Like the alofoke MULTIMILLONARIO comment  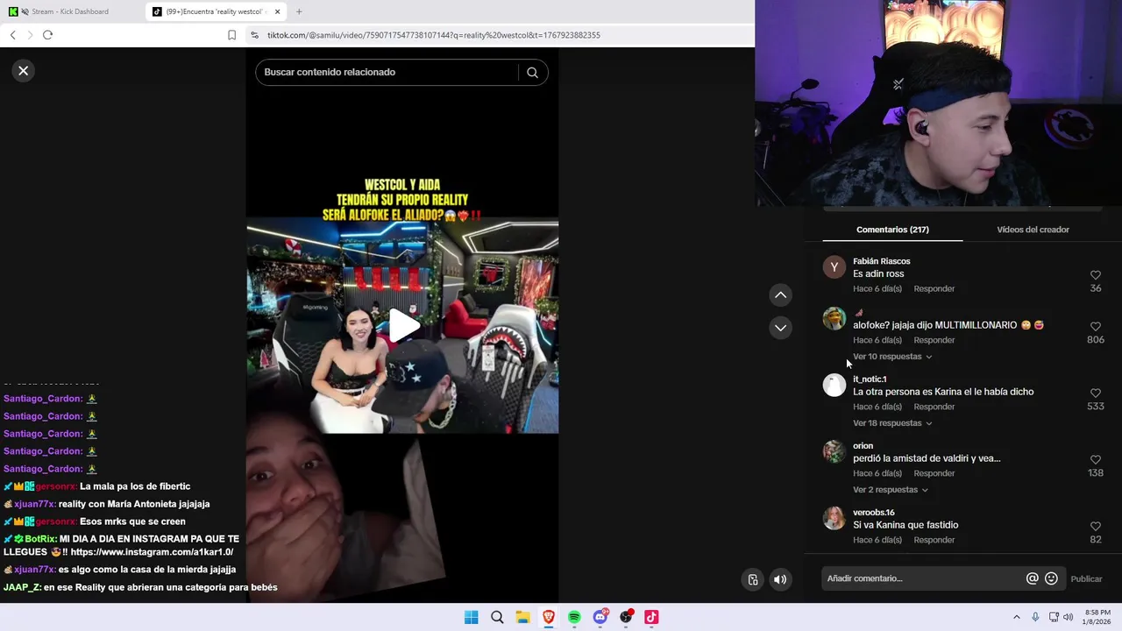(1096, 326)
